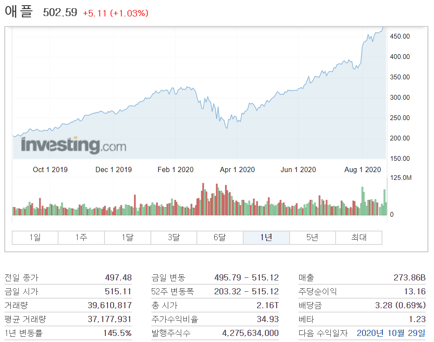Click the 베타 label

click(307, 319)
